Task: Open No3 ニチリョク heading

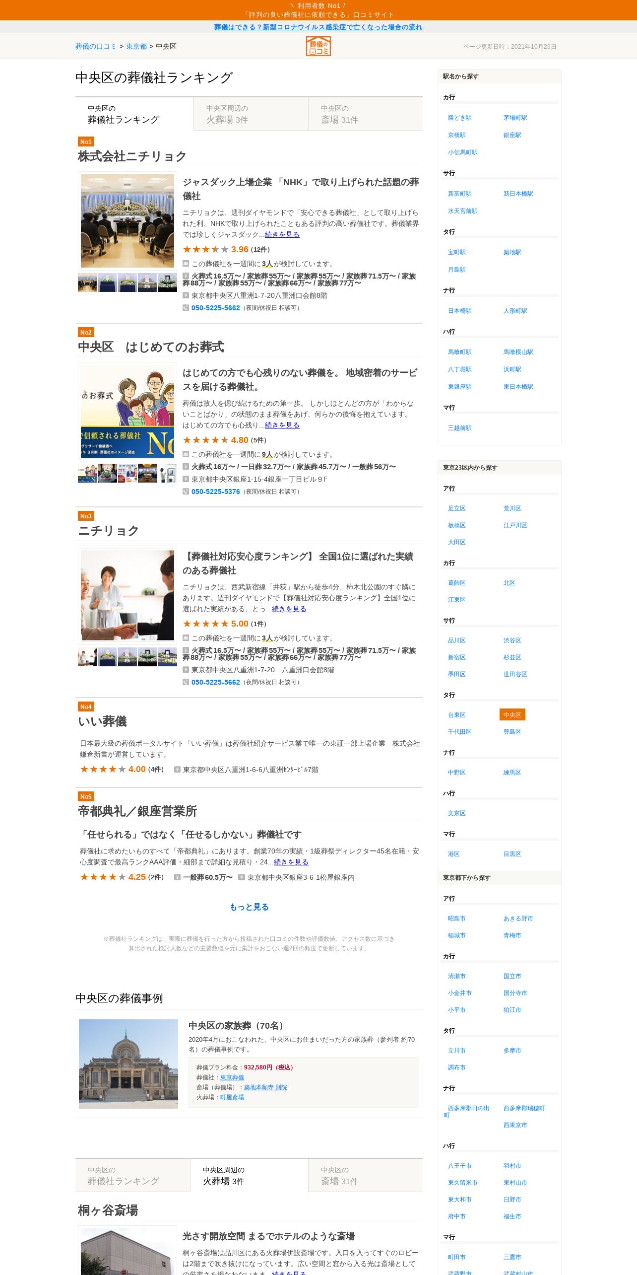Action: click(108, 530)
